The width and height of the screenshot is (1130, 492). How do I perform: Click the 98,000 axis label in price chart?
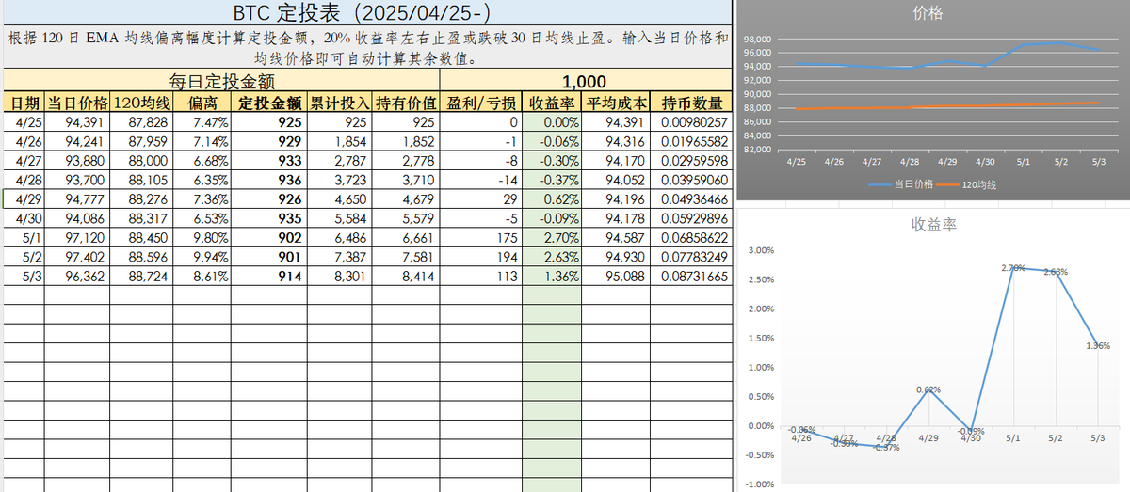coord(757,40)
